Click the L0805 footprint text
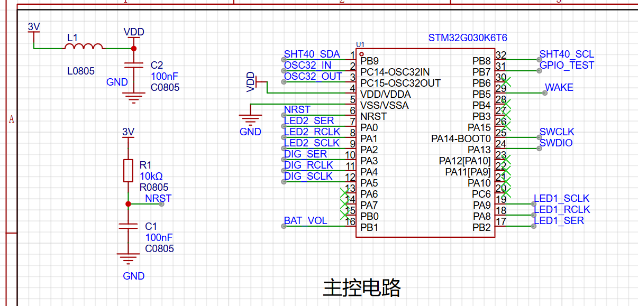This screenshot has width=638, height=306. (81, 71)
